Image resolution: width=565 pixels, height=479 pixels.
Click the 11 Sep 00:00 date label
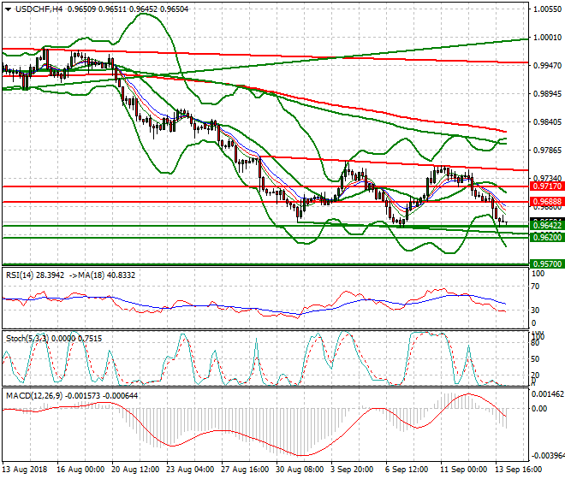click(463, 470)
